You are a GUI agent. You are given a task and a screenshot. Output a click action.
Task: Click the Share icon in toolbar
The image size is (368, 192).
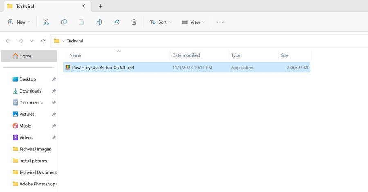click(116, 22)
